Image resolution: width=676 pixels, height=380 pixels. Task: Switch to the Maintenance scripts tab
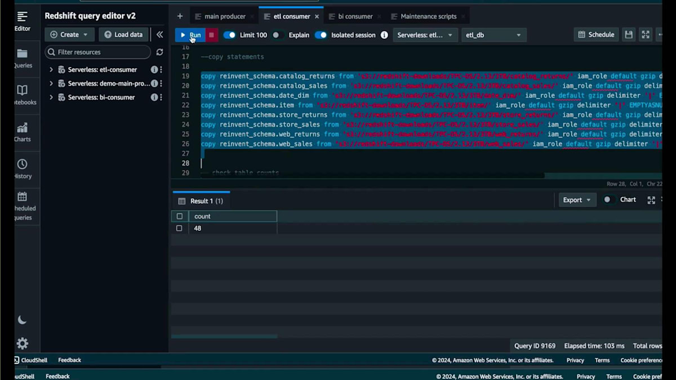(x=429, y=16)
